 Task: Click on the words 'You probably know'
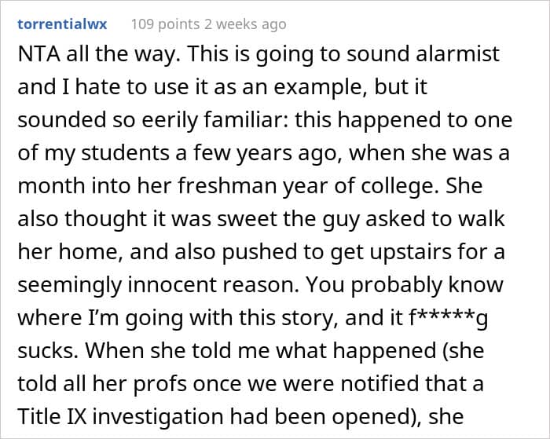pyautogui.click(x=431, y=283)
